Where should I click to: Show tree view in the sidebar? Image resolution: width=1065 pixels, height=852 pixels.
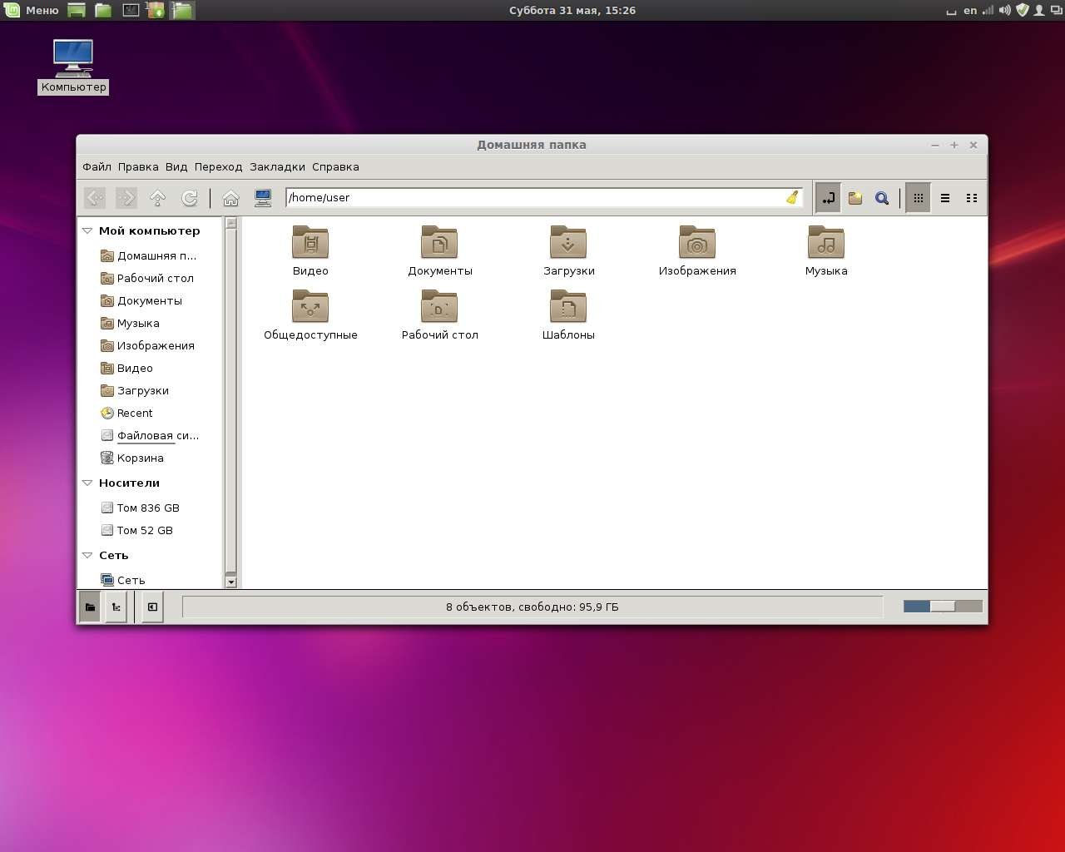(116, 607)
